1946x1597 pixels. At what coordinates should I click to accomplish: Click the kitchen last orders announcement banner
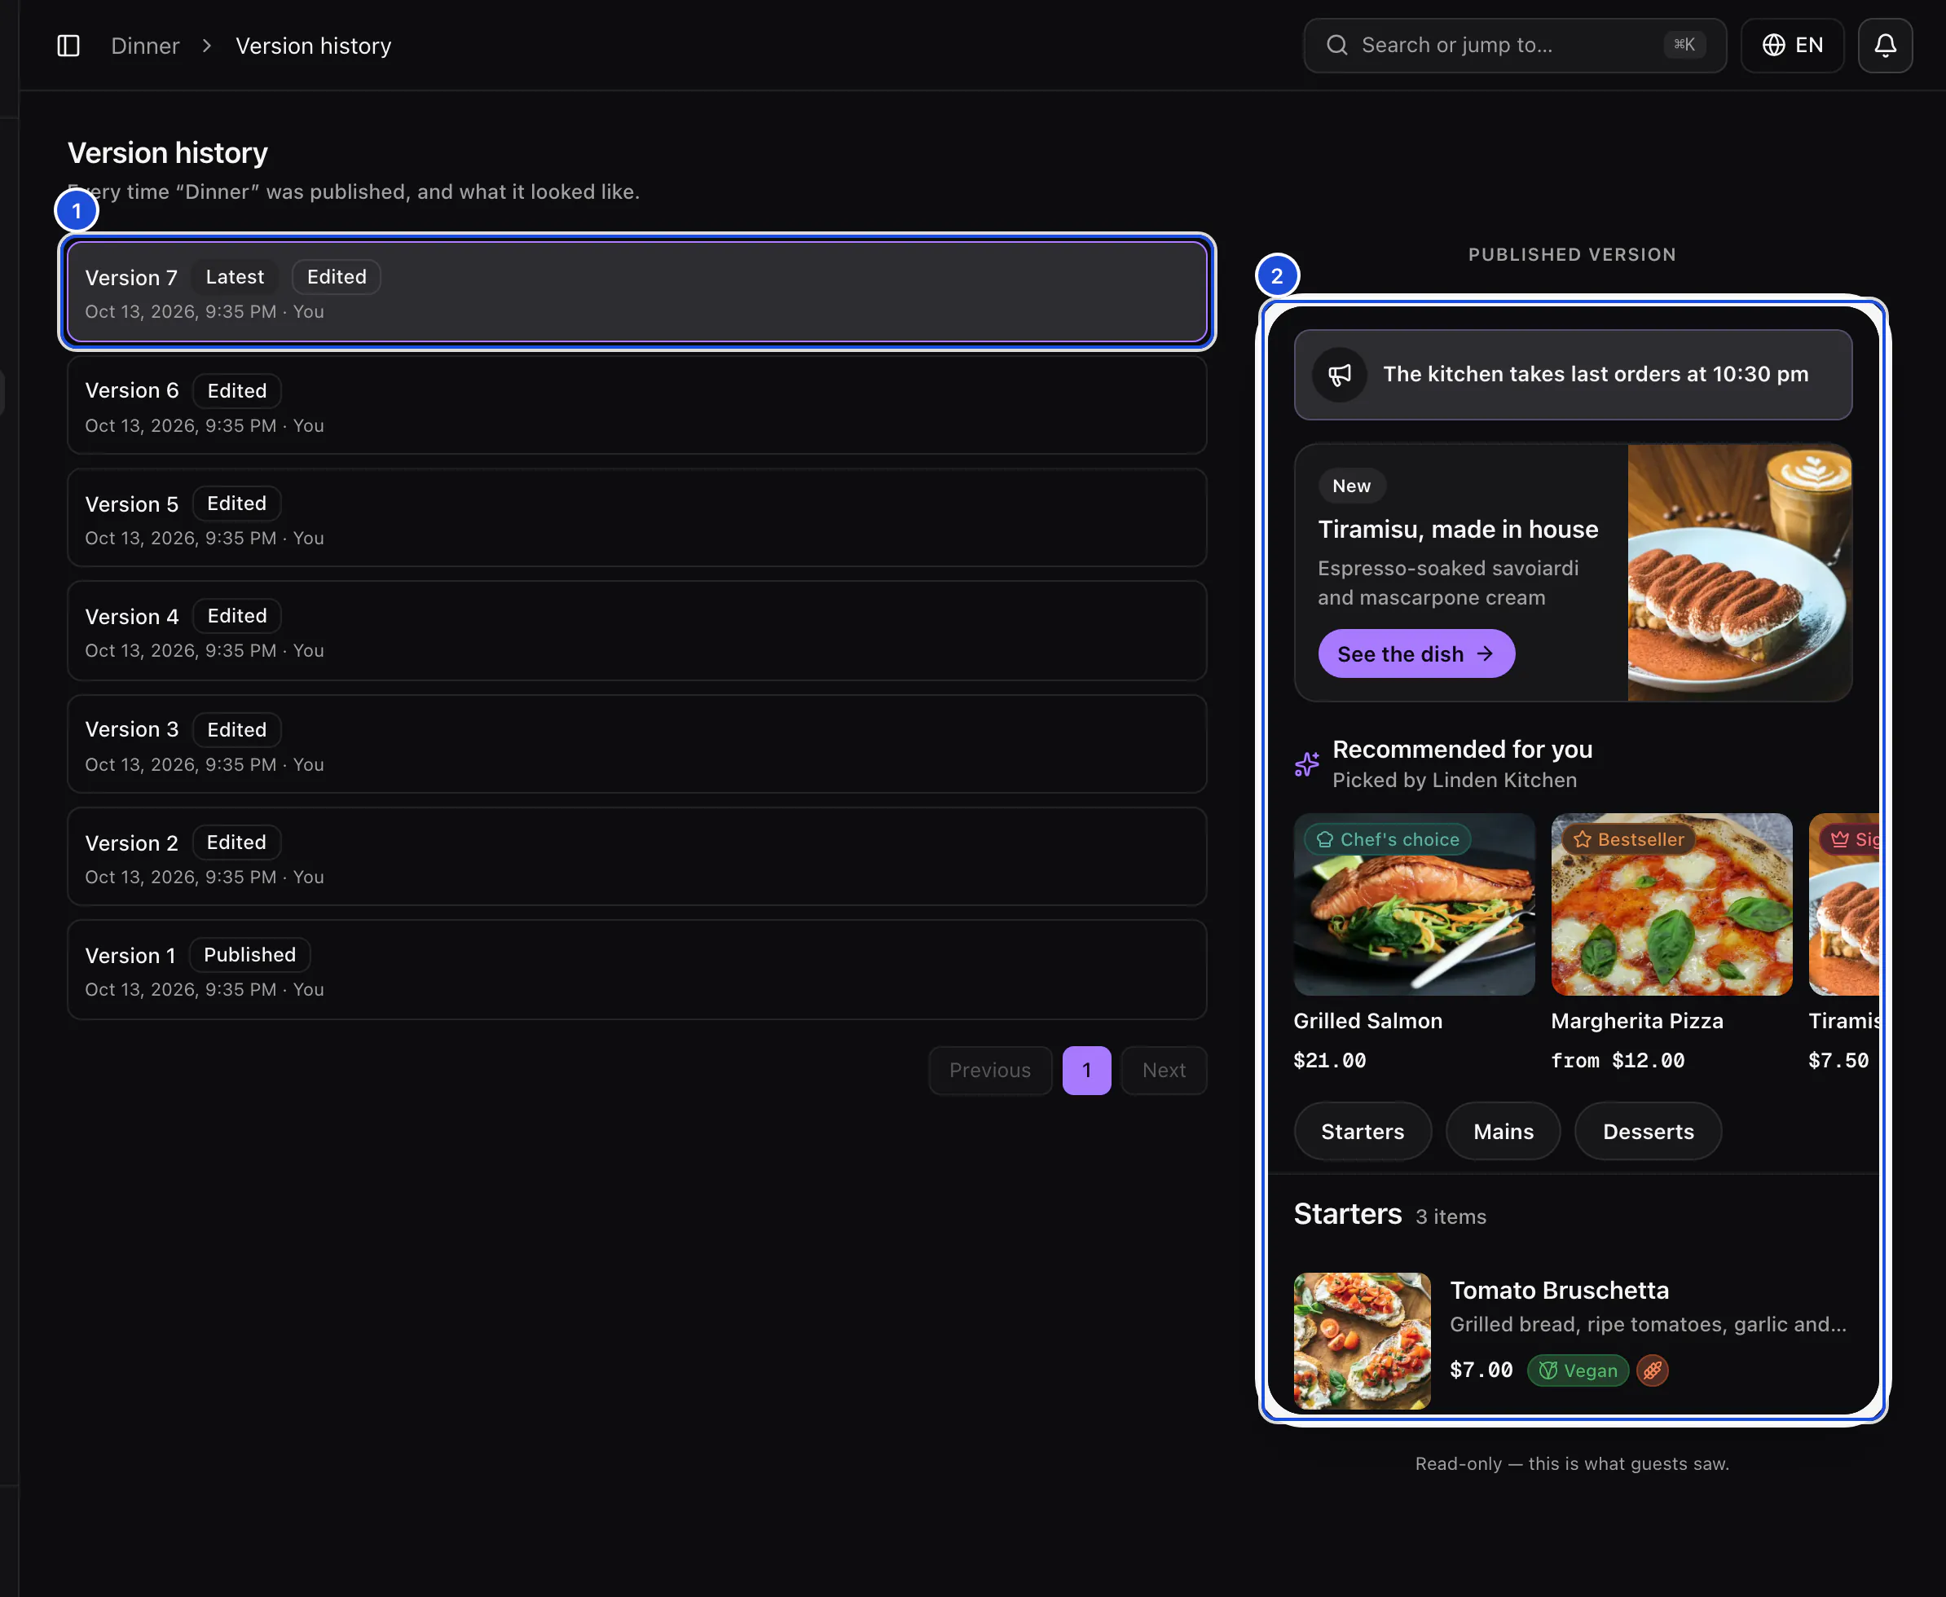(1574, 375)
